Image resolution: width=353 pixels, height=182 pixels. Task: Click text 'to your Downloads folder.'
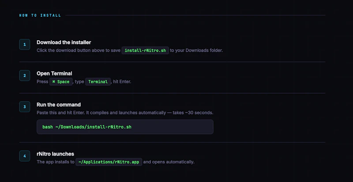[x=196, y=50]
